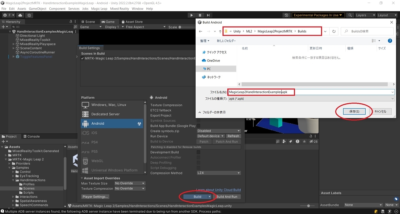
Task: Toggle Script Debugging checkbox
Action: pyautogui.click(x=199, y=168)
